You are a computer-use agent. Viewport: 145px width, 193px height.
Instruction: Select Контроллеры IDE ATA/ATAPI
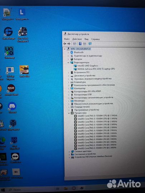point(88,91)
